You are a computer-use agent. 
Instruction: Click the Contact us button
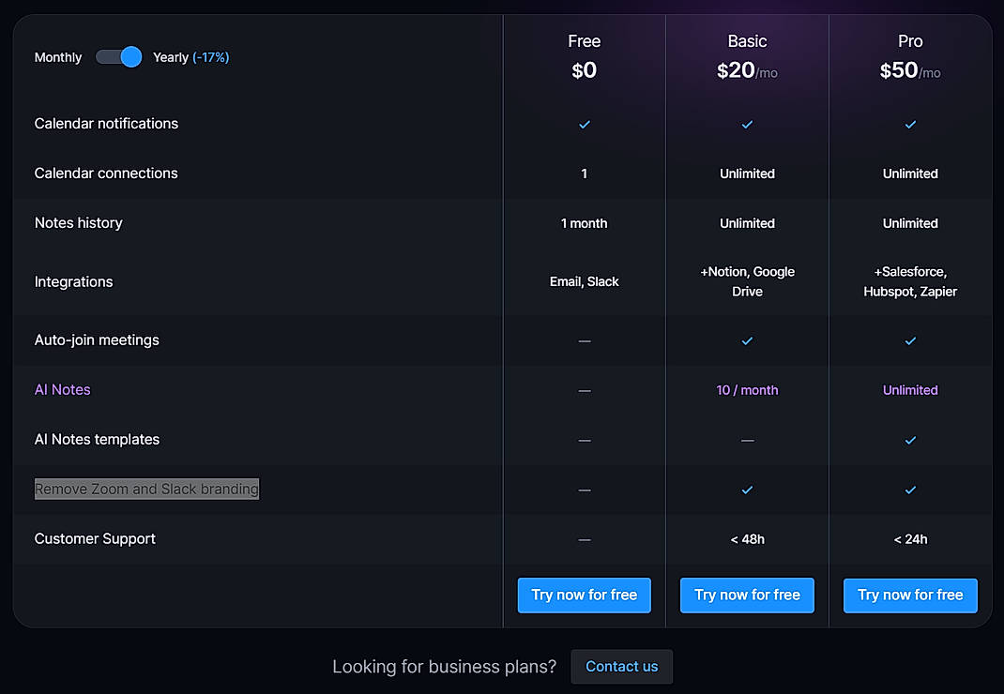coord(621,666)
